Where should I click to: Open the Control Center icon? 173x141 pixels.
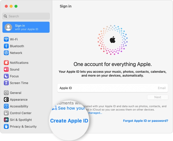[6, 113]
